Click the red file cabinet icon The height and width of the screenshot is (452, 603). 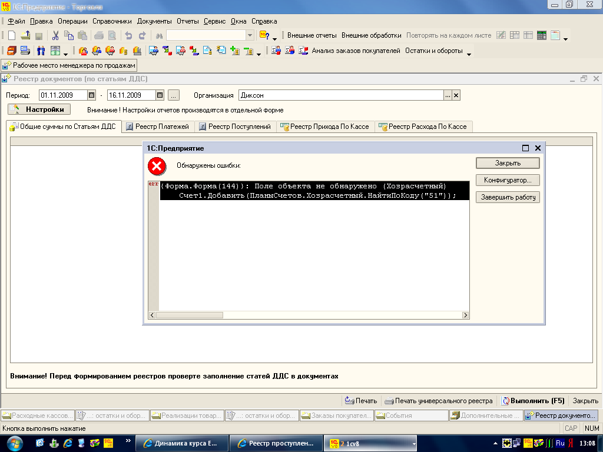[x=12, y=51]
